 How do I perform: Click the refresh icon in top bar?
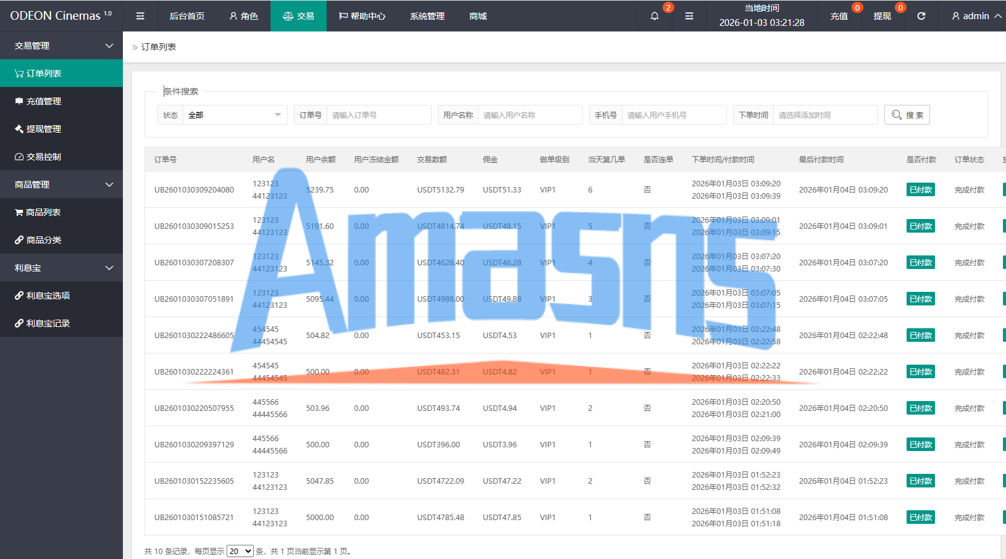pos(921,16)
